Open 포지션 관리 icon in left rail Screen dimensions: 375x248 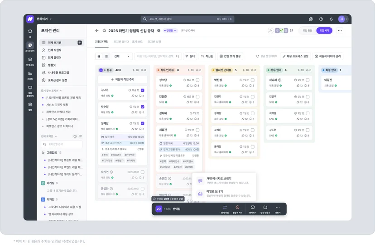pyautogui.click(x=30, y=45)
